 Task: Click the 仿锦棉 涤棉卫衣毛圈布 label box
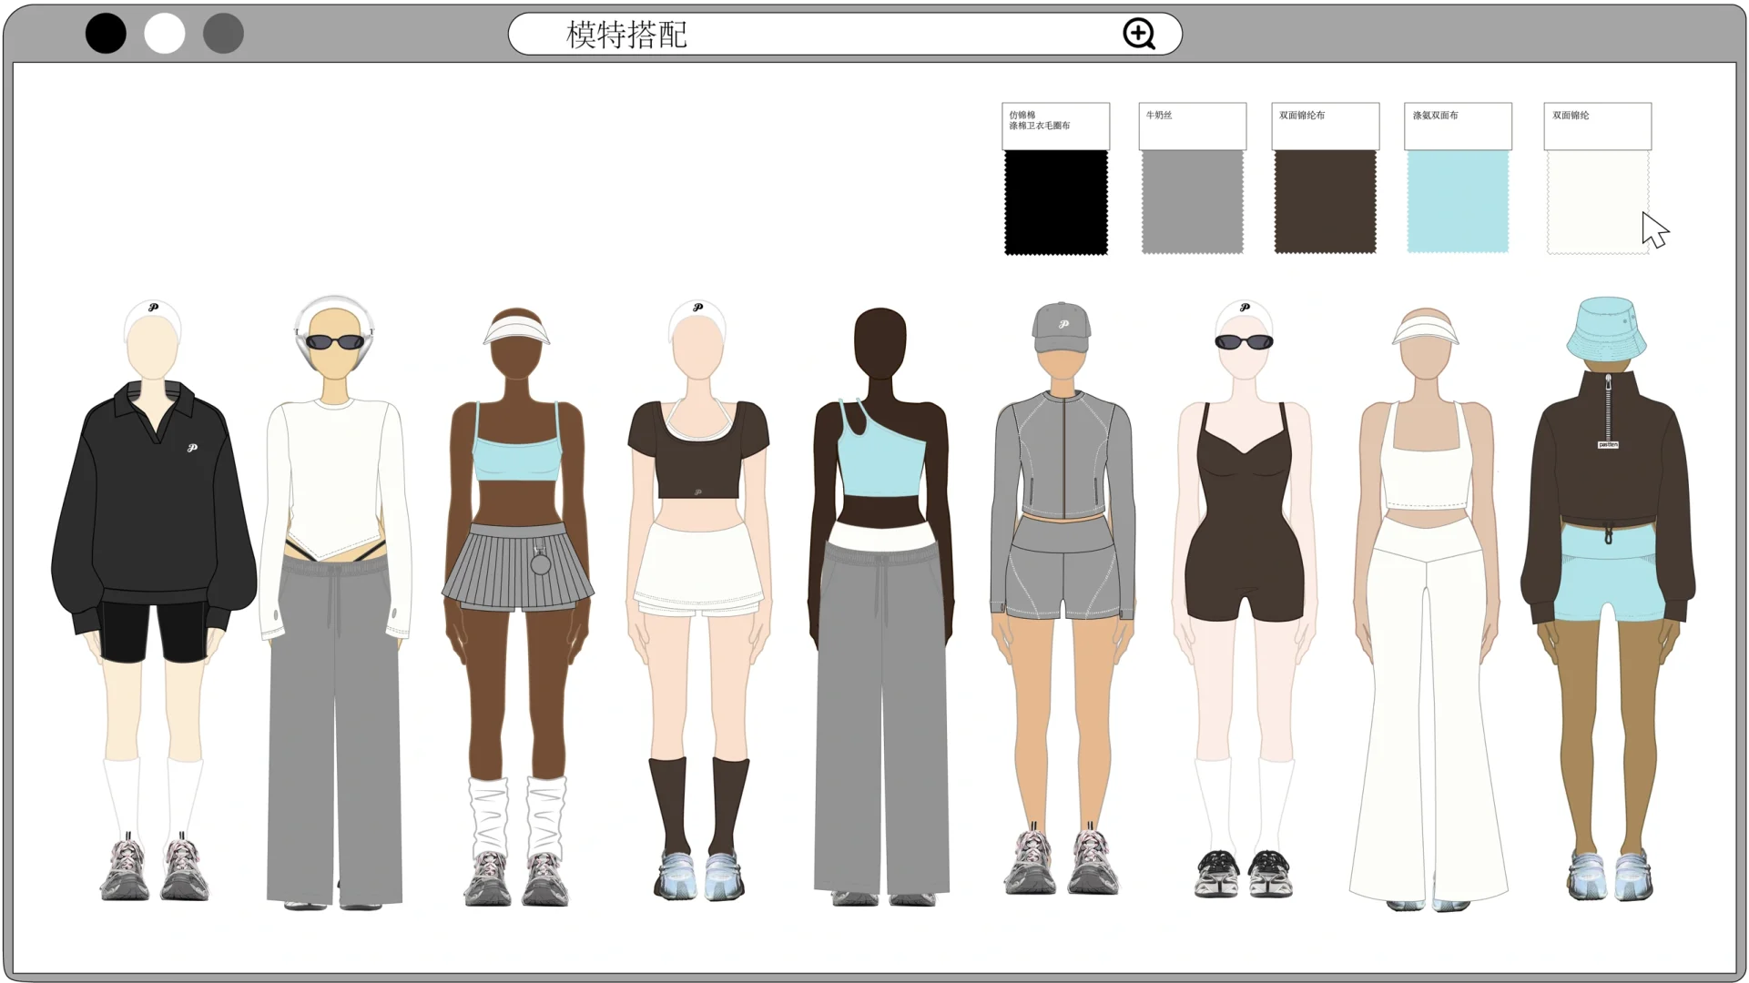(x=1056, y=126)
